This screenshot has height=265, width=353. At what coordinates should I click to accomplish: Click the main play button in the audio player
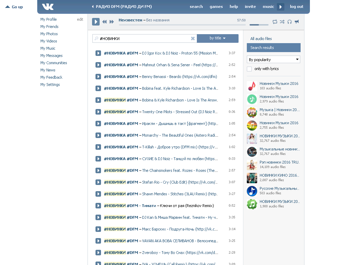coord(96,22)
